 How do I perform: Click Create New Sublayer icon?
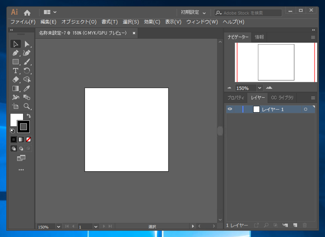(285, 225)
